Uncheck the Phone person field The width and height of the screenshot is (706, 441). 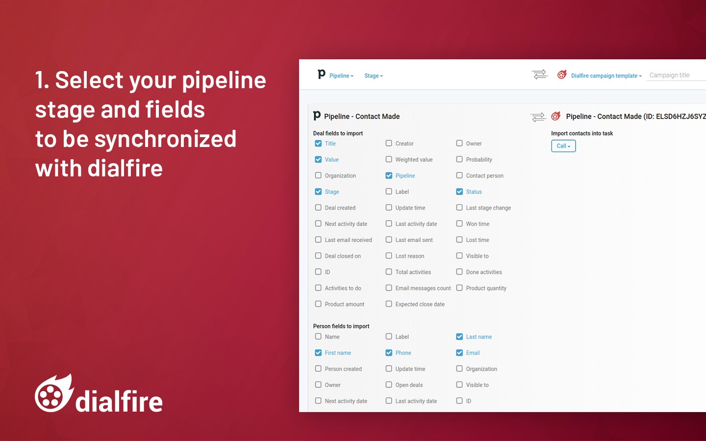[x=389, y=353]
